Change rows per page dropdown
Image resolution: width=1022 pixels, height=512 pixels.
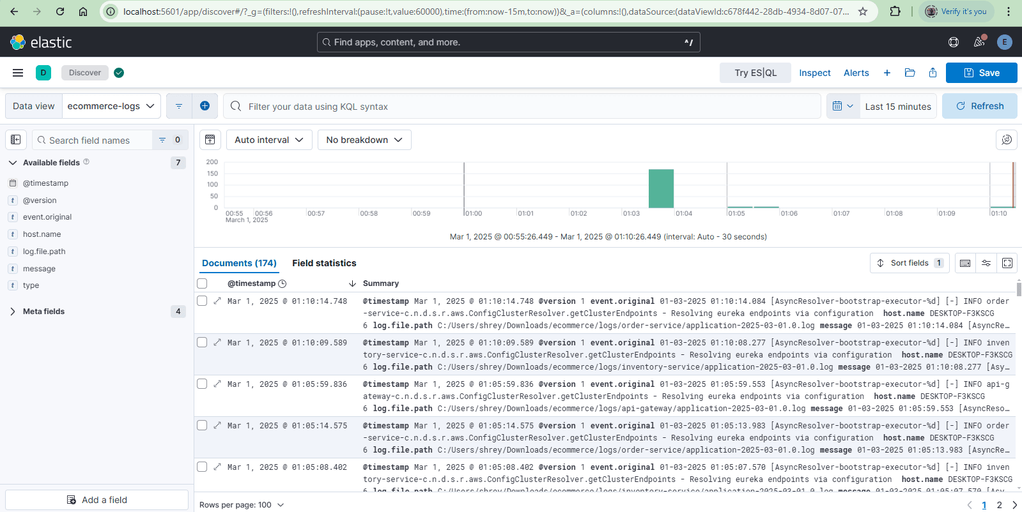242,504
